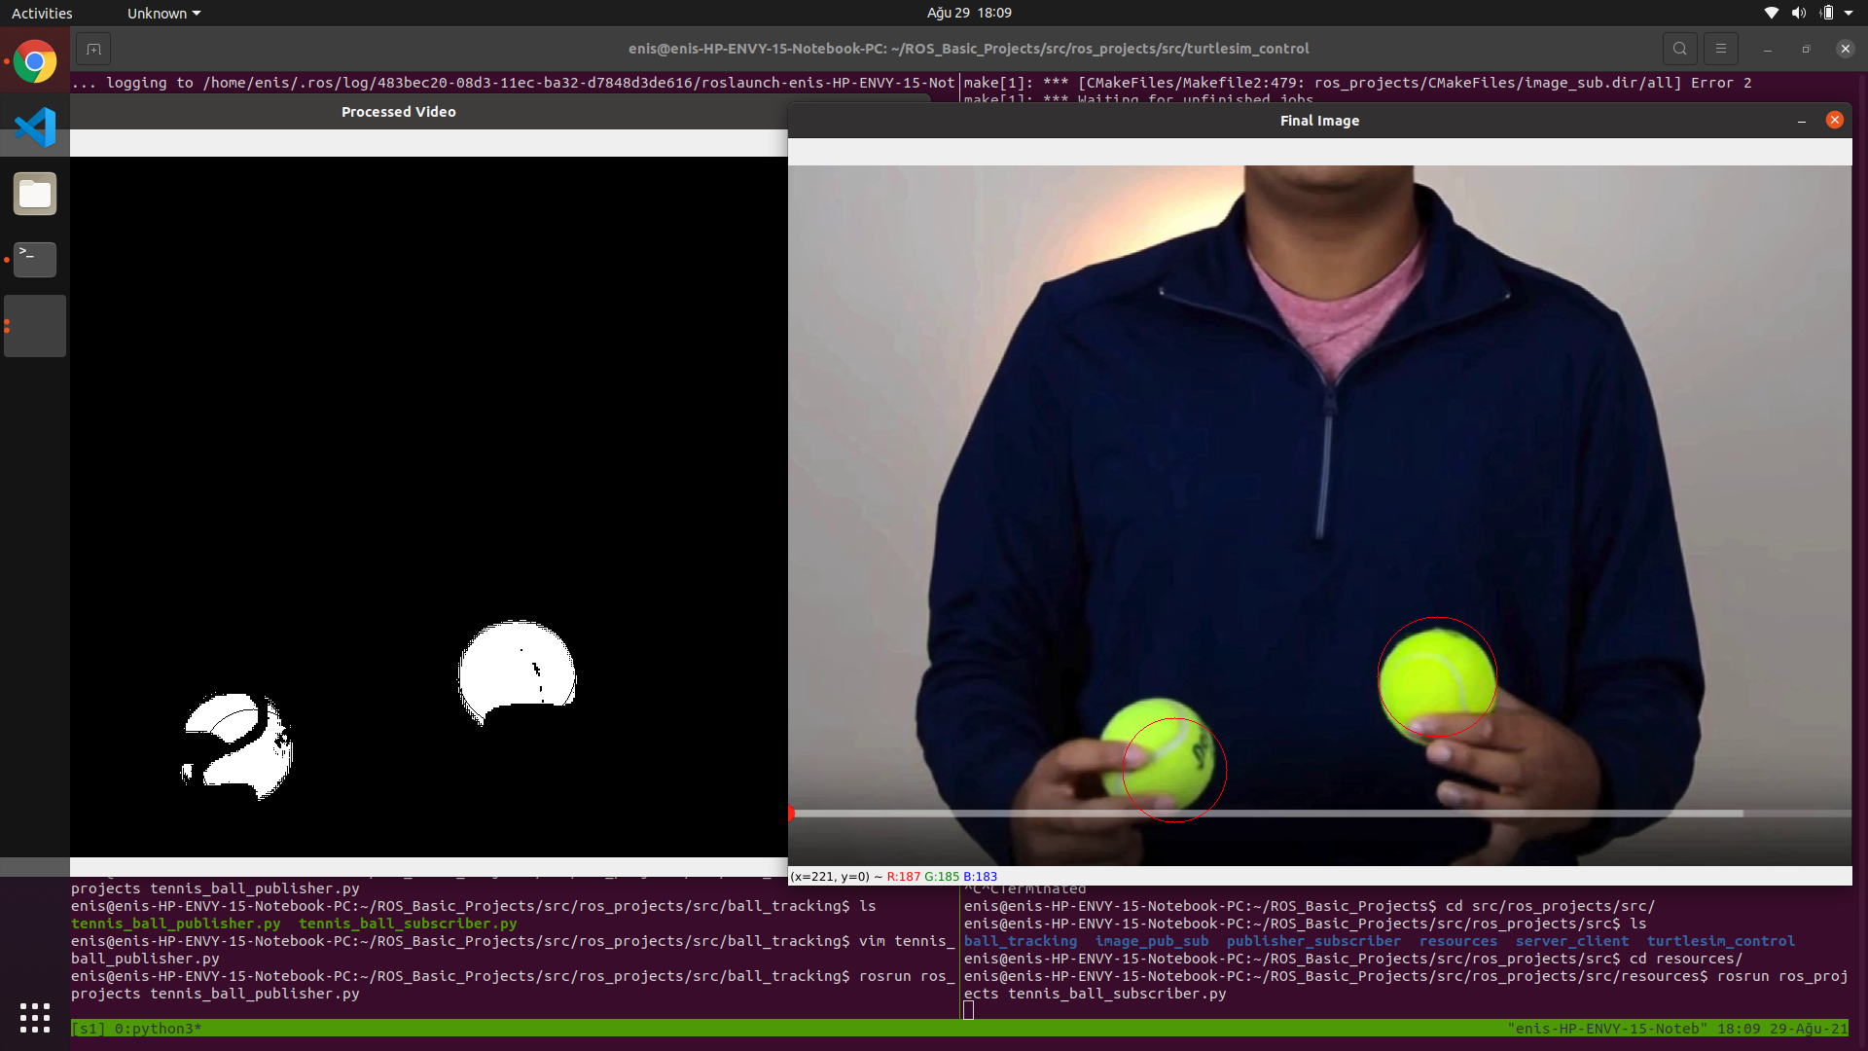Click the pixel coordinate readout in Final Image
Screen dimensions: 1868x1051
click(893, 877)
